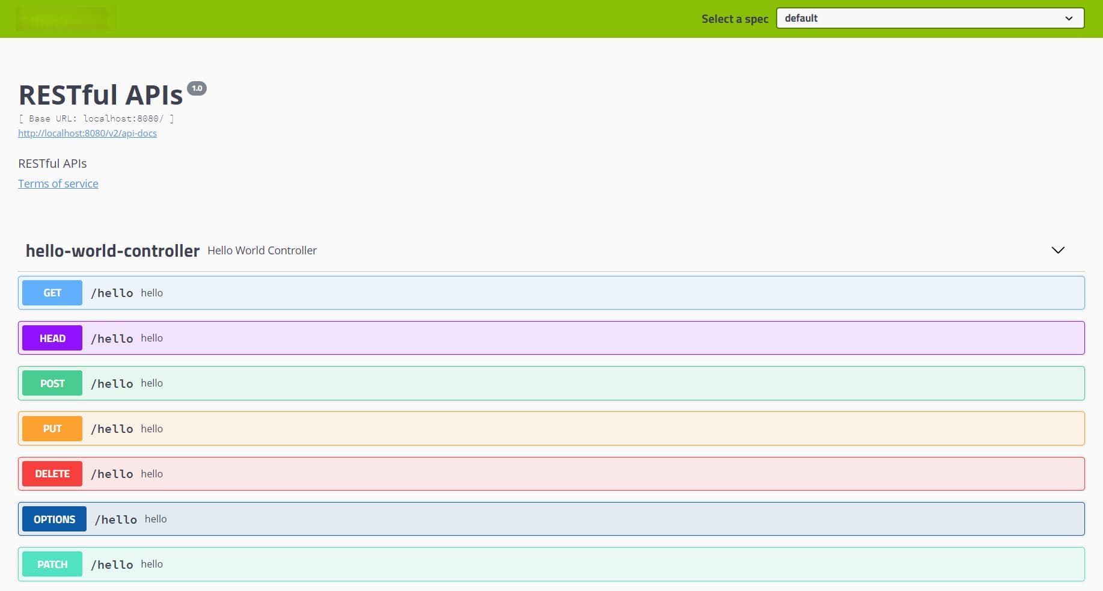Click the 1.0 version badge
The height and width of the screenshot is (591, 1103).
click(197, 88)
